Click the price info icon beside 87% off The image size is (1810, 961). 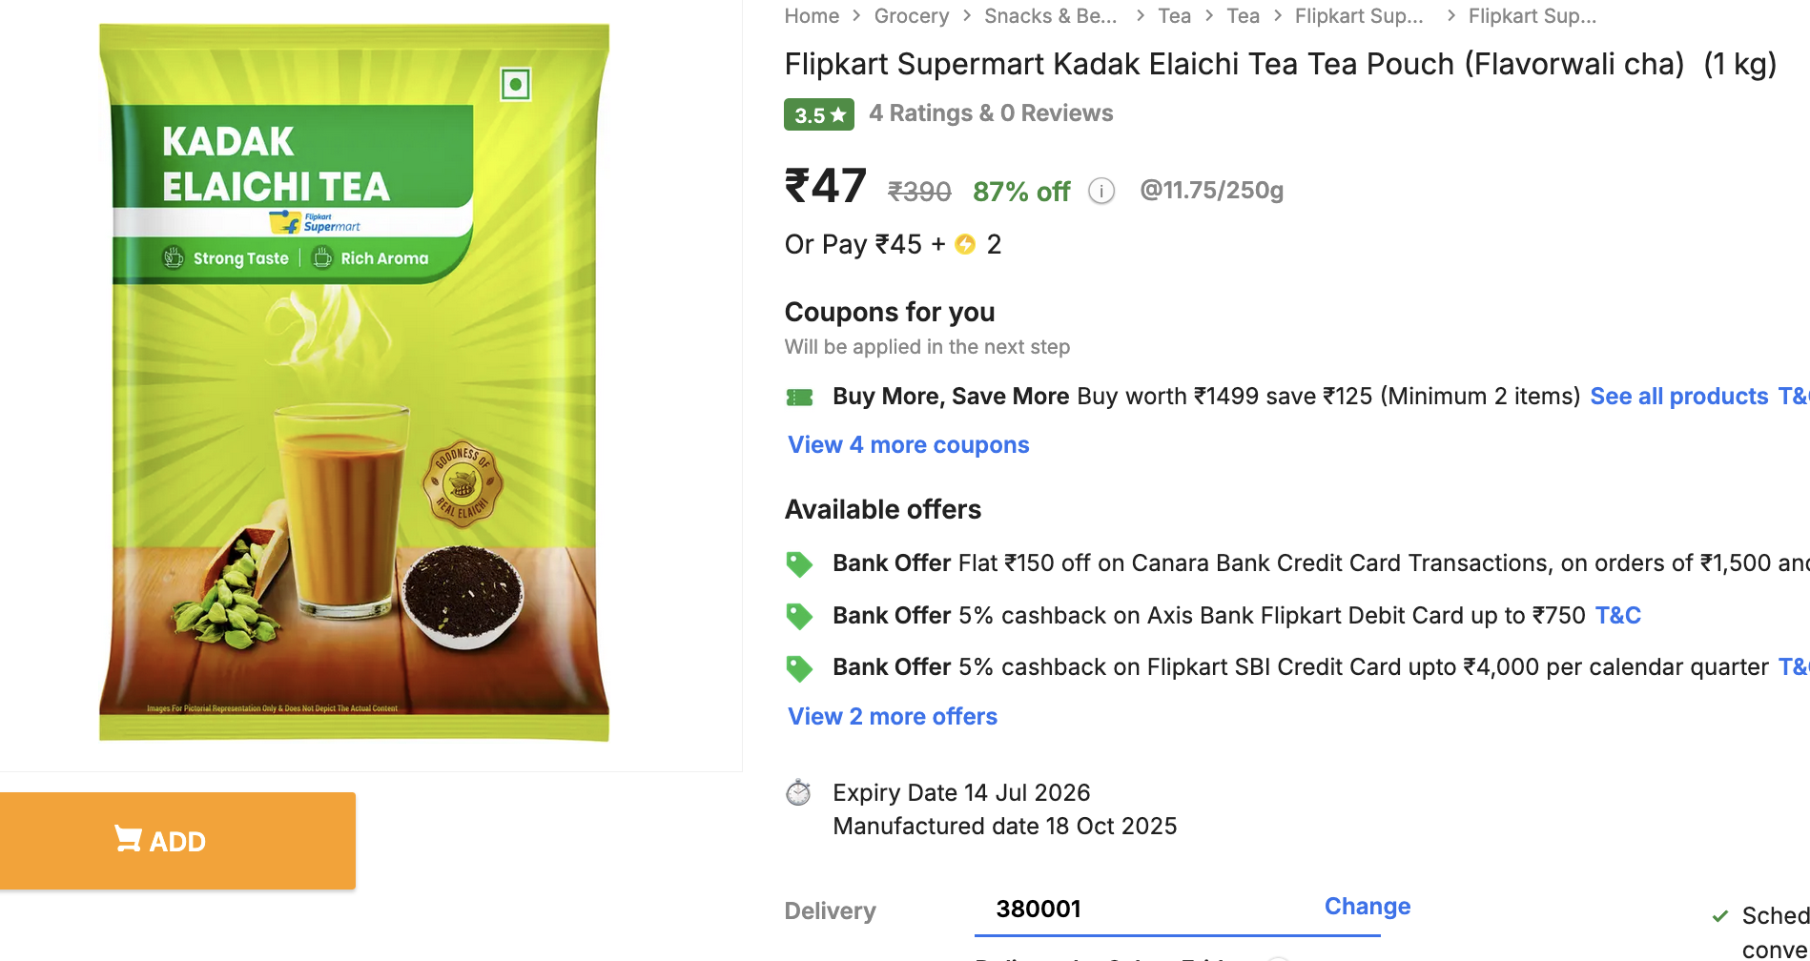coord(1101,191)
